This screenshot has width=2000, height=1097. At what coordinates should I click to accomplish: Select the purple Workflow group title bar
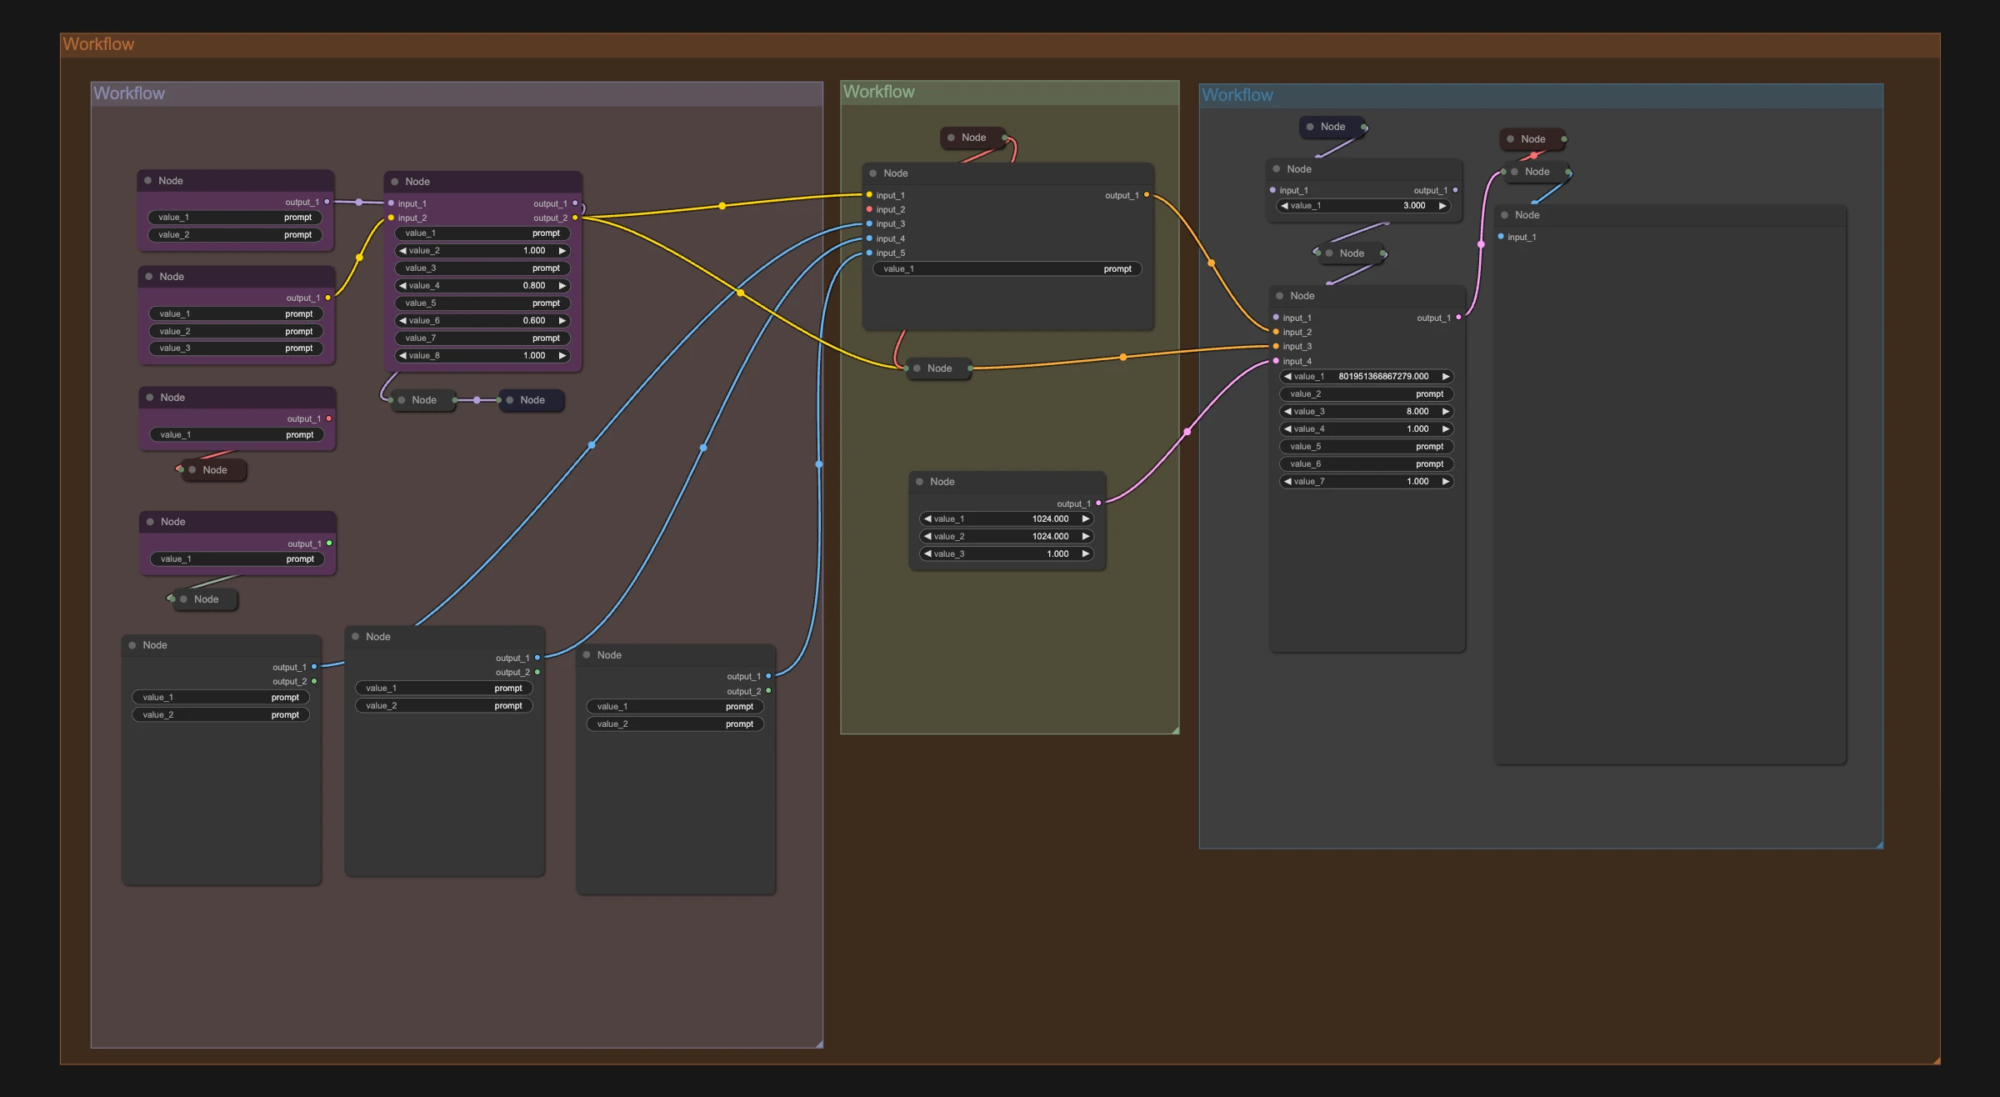click(457, 93)
